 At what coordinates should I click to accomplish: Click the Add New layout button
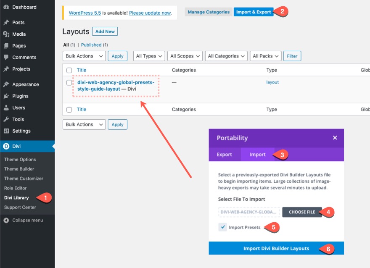(x=105, y=32)
